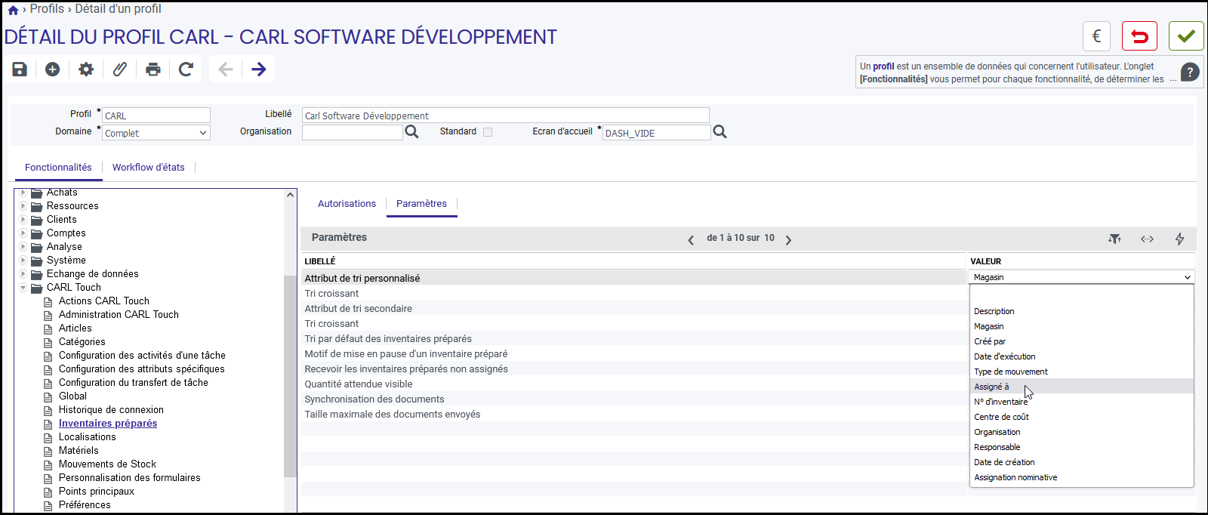This screenshot has height=515, width=1208.
Task: Go to next record with right arrow
Action: 259,69
